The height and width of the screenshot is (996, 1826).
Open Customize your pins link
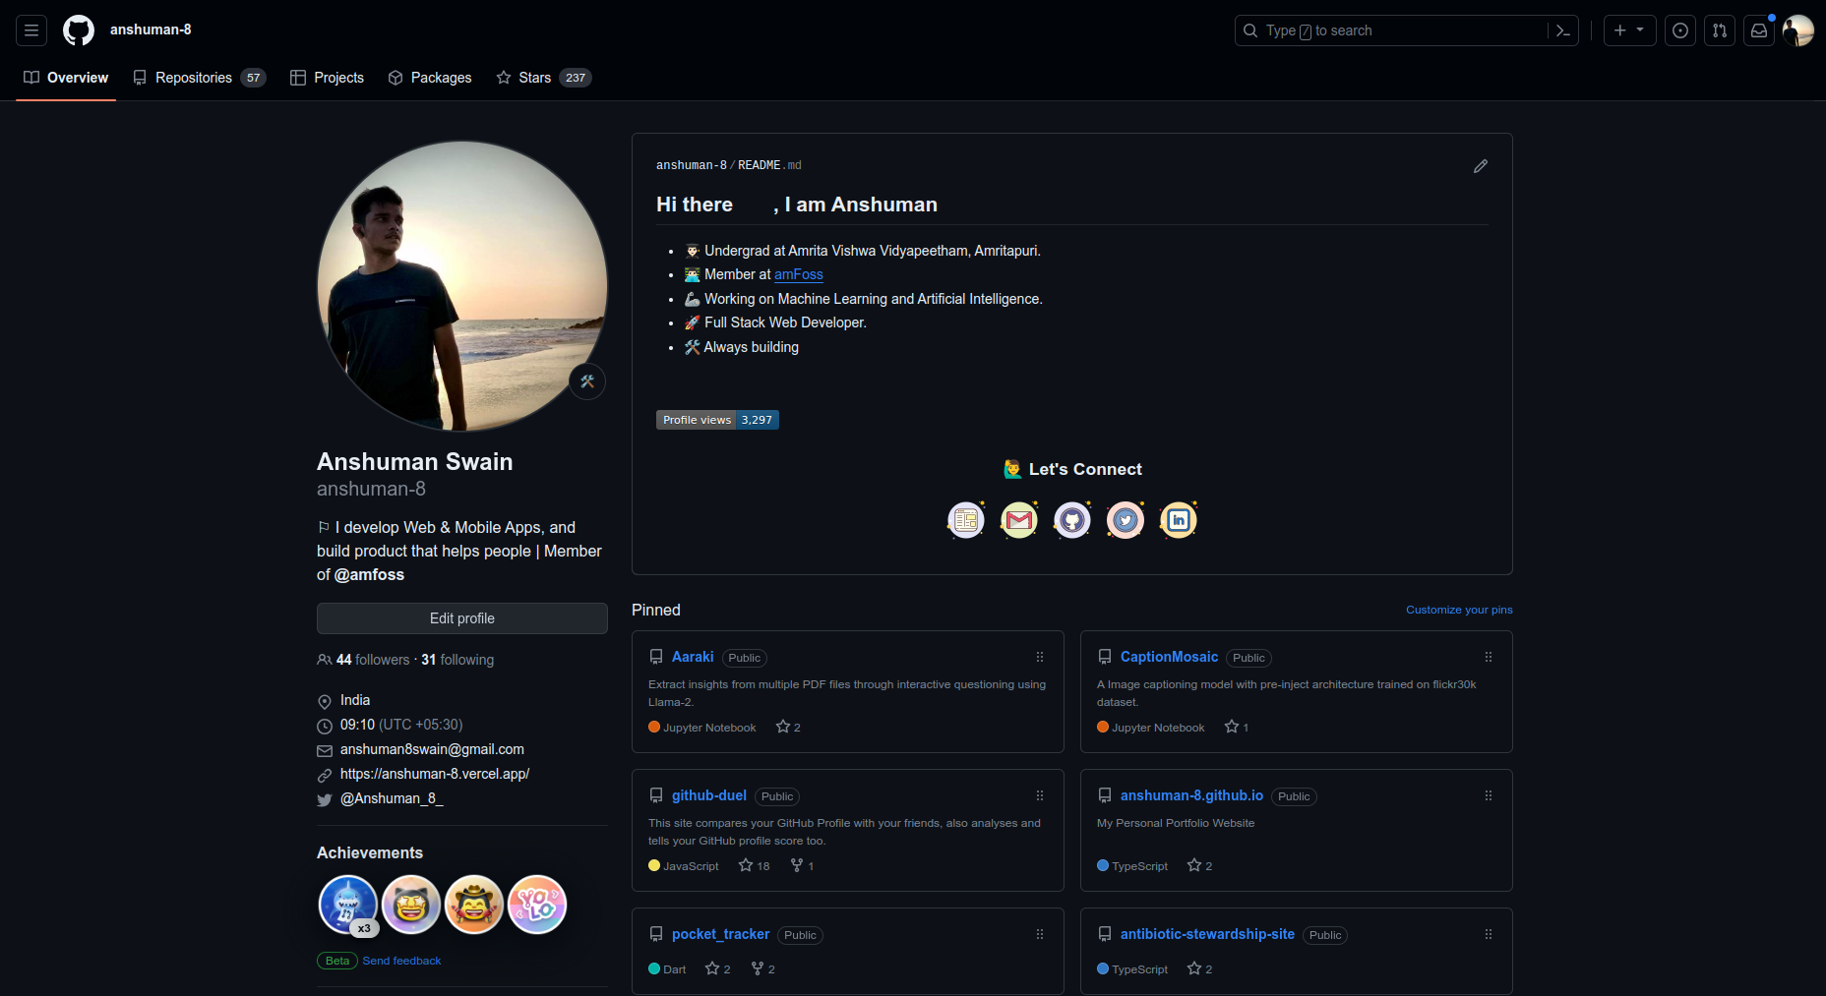1459,610
